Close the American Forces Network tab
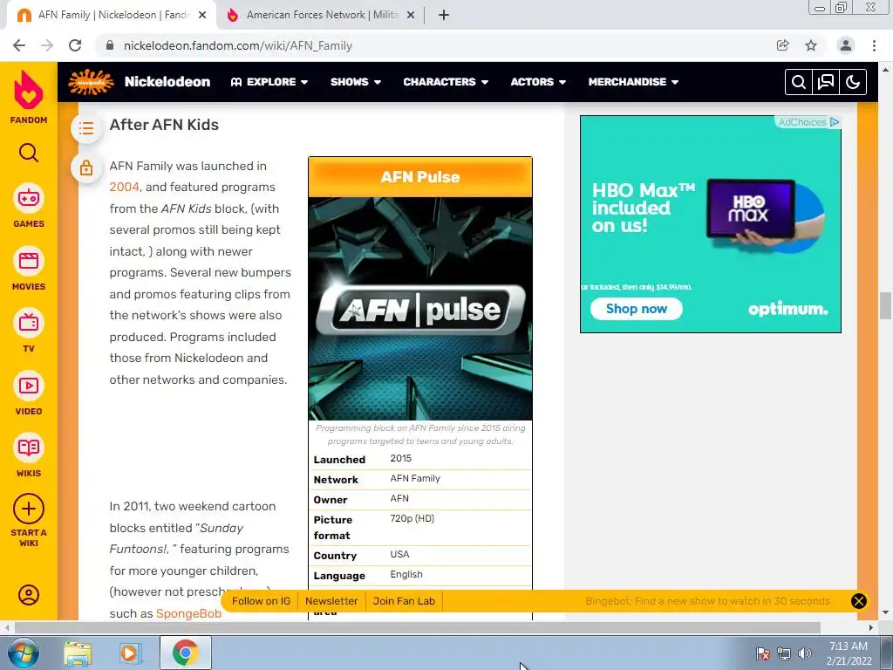 click(x=411, y=16)
